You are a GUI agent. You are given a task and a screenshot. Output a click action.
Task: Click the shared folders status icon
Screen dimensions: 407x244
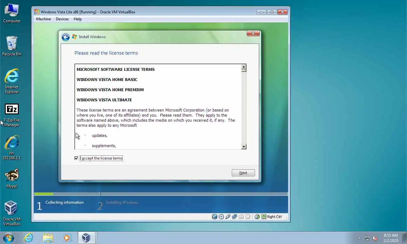pos(241,217)
